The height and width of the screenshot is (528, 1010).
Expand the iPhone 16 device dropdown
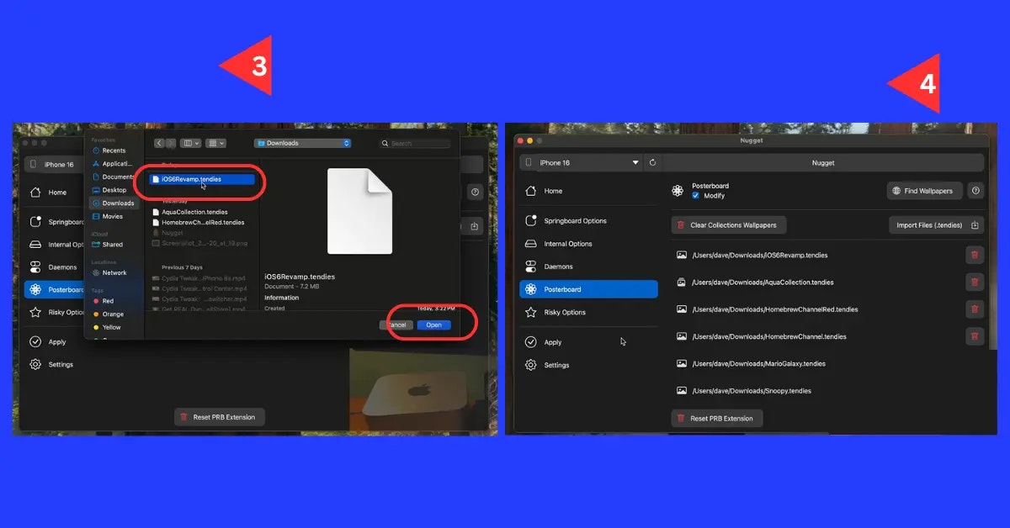(x=635, y=162)
